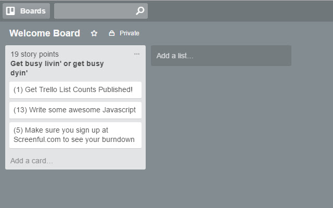This screenshot has height=208, width=333.
Task: Click the (13) points prefix on the Javascript card
Action: (20, 110)
